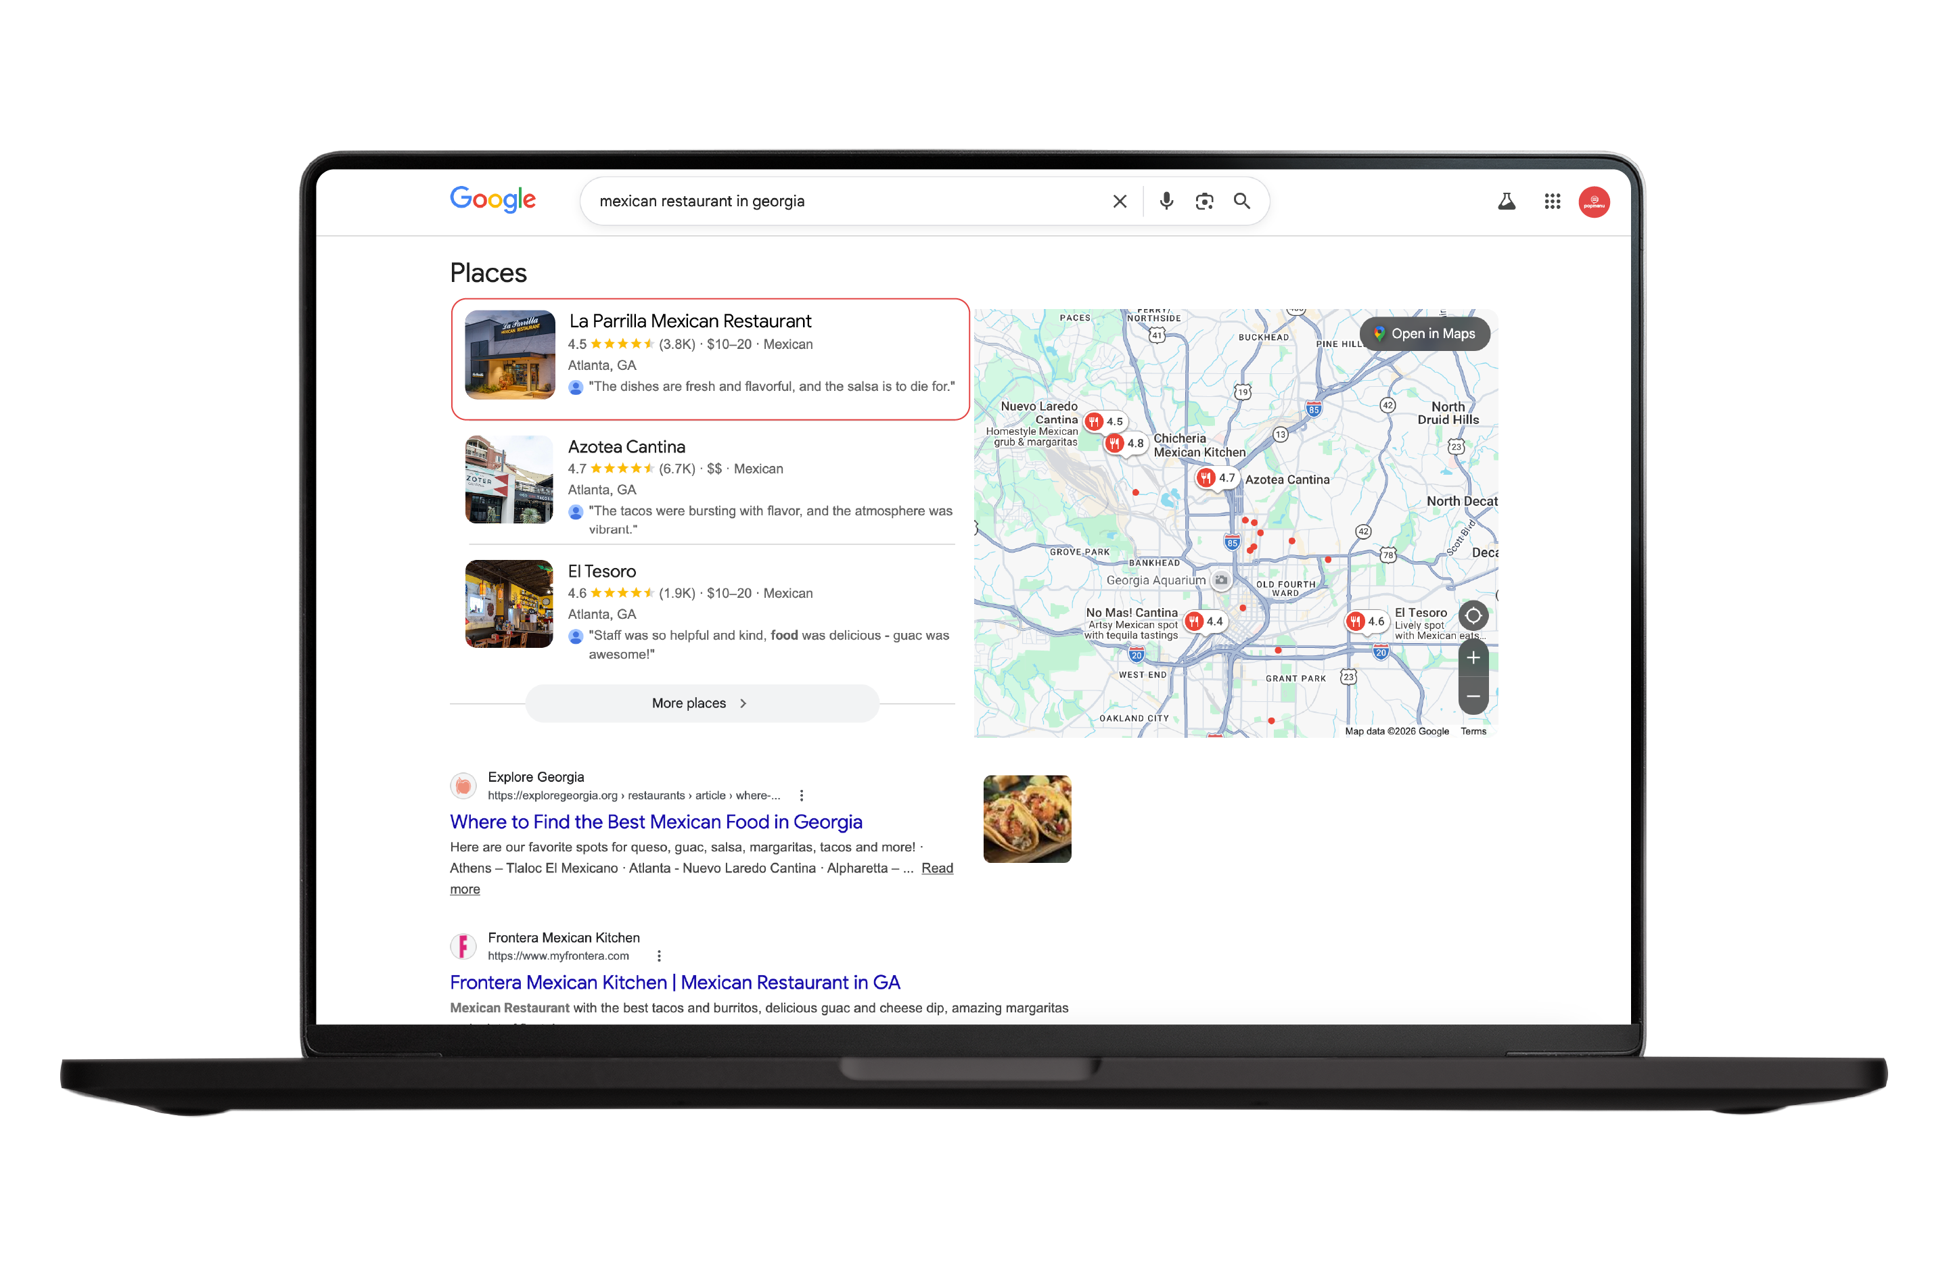The width and height of the screenshot is (1949, 1268).
Task: Click the search magnifying glass icon
Action: point(1241,201)
